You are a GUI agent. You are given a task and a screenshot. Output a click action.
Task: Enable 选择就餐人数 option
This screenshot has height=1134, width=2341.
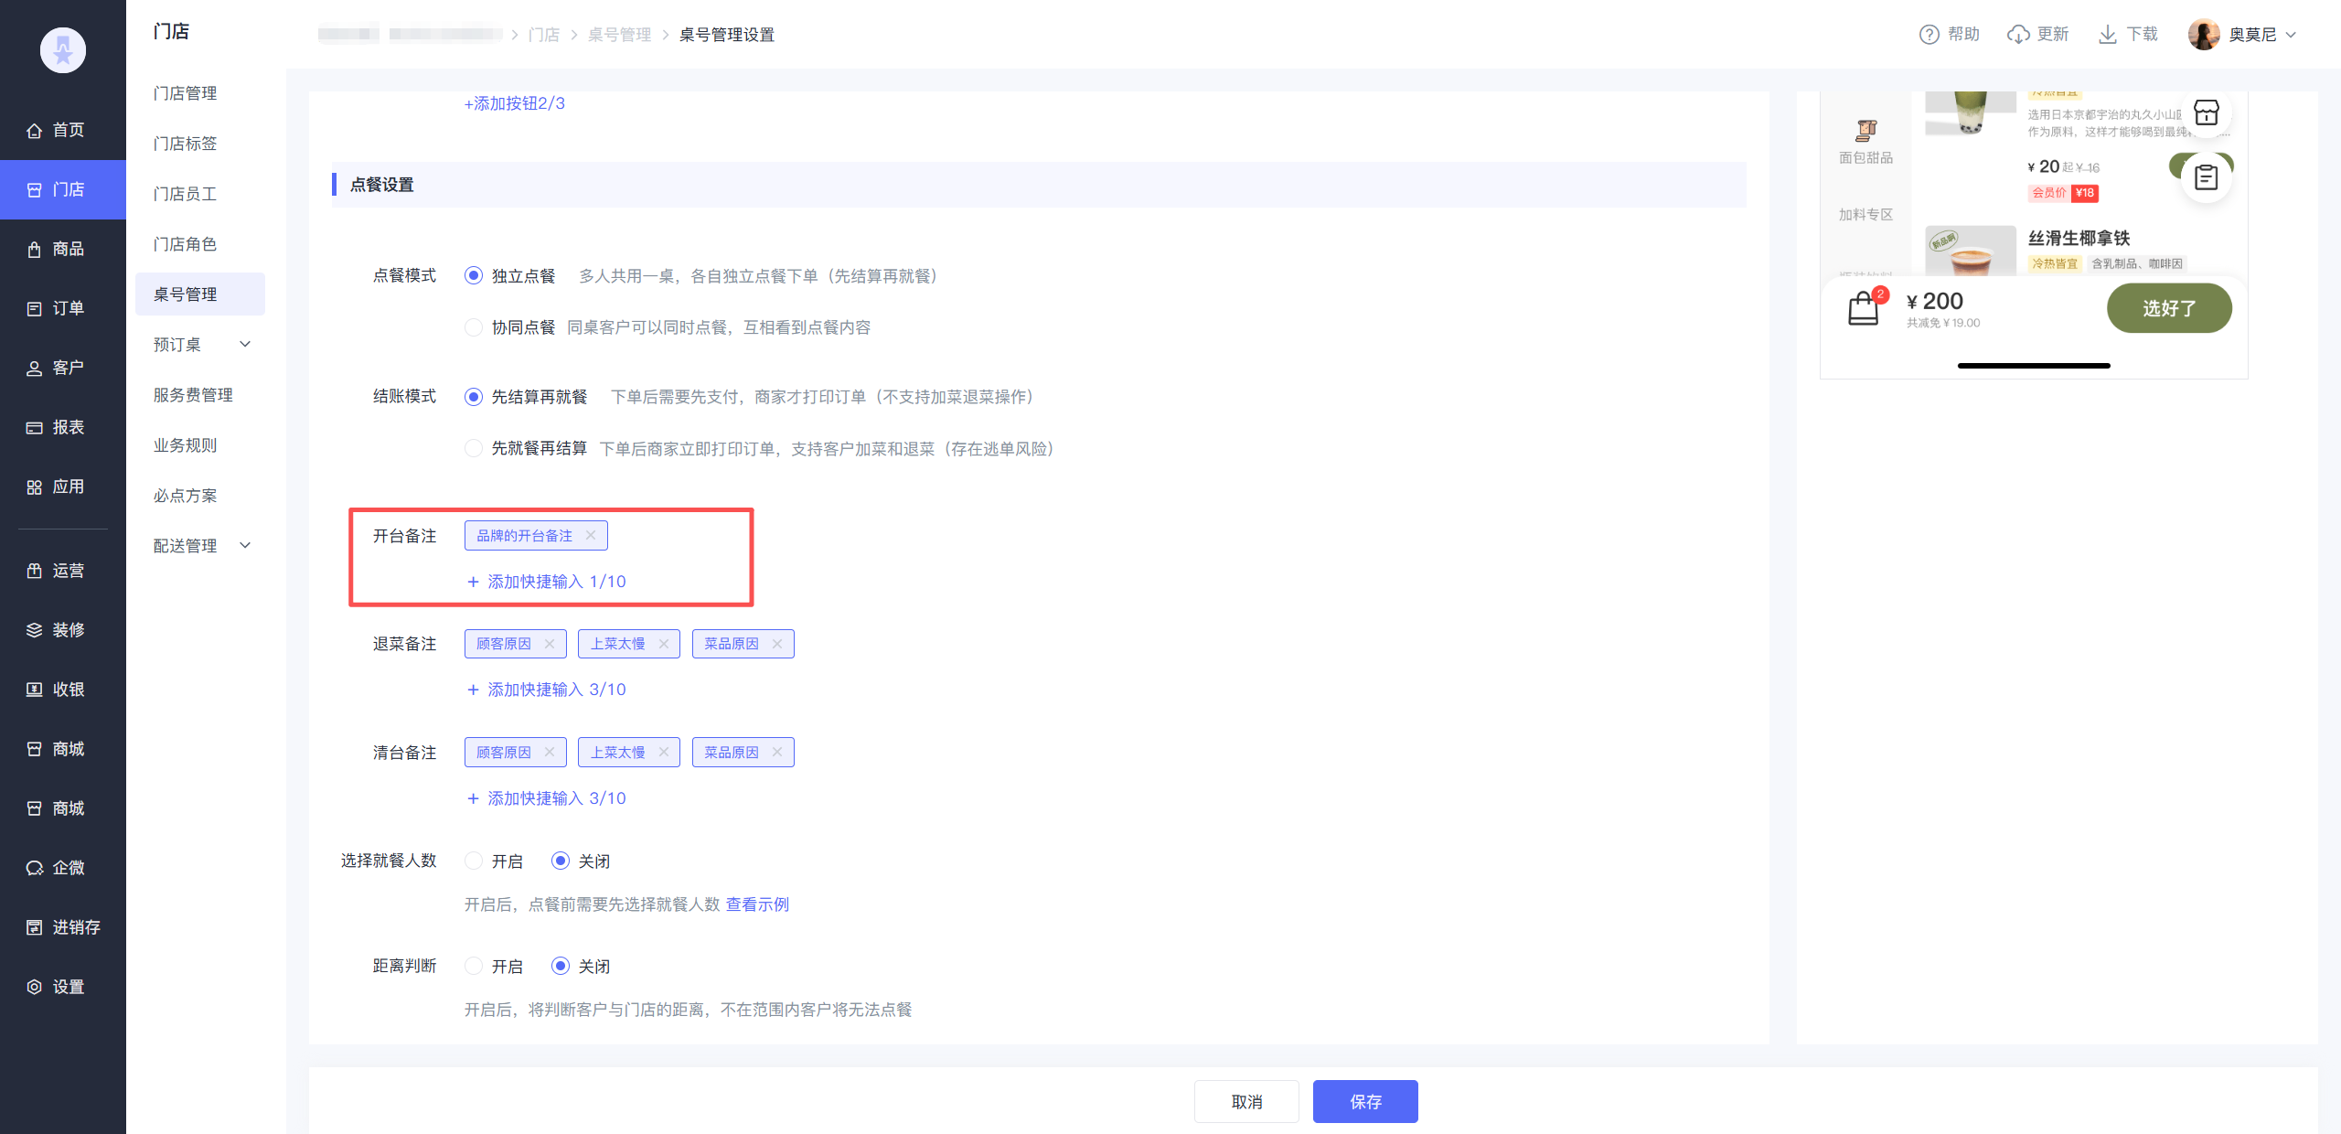pyautogui.click(x=474, y=861)
